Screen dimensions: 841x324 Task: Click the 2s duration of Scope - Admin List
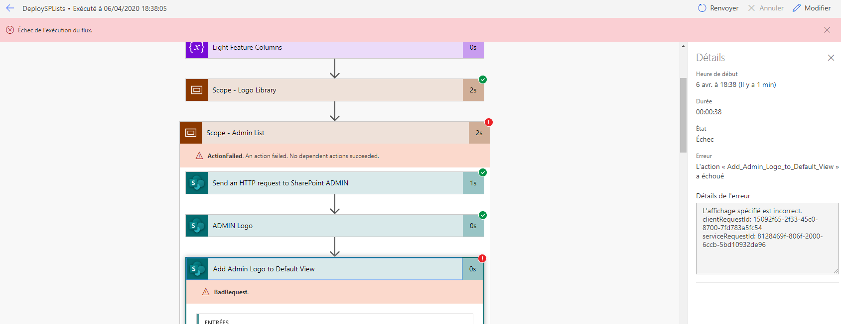click(x=479, y=133)
